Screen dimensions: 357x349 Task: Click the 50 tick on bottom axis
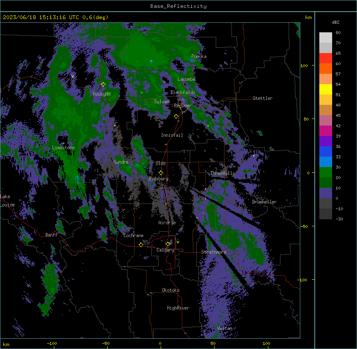pos(213,343)
